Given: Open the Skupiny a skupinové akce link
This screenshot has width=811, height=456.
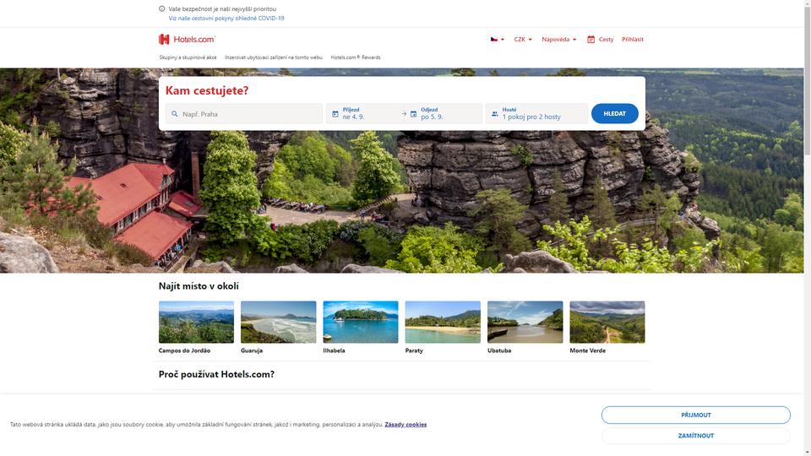Looking at the screenshot, I should tap(188, 57).
